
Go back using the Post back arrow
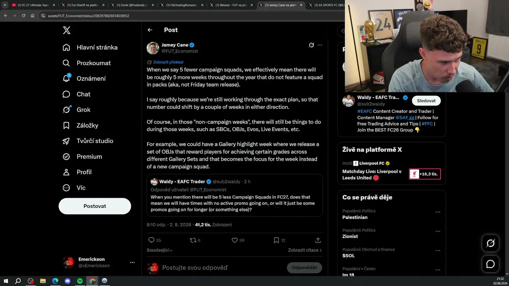(150, 30)
